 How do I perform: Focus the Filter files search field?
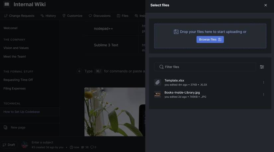pos(205,67)
